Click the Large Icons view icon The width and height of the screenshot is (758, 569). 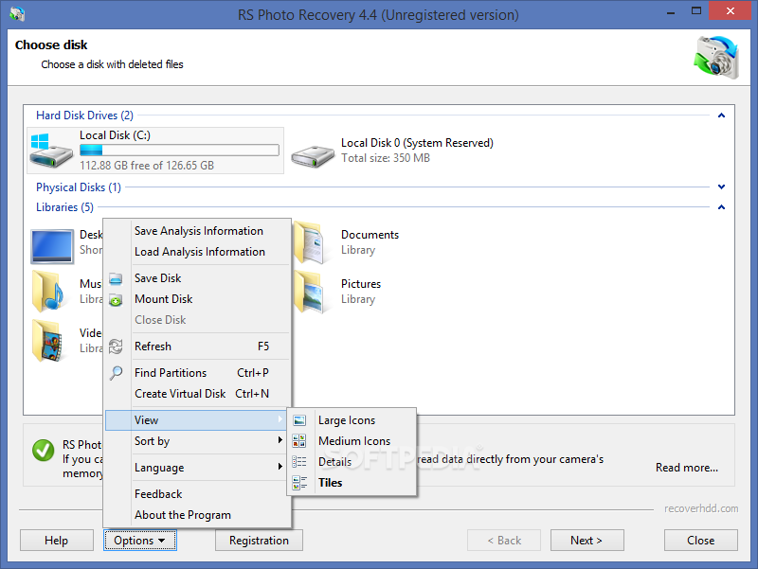pos(299,420)
